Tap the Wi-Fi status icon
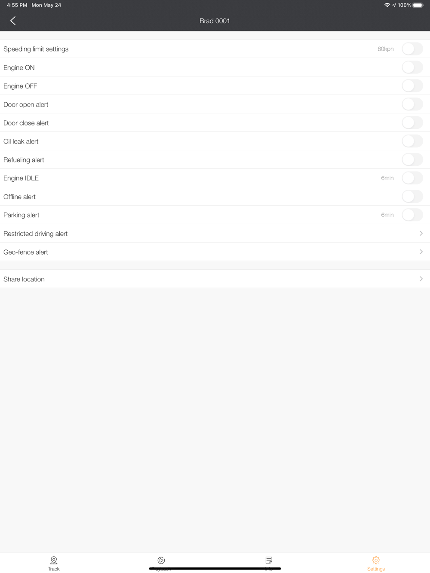Image resolution: width=430 pixels, height=573 pixels. [387, 5]
